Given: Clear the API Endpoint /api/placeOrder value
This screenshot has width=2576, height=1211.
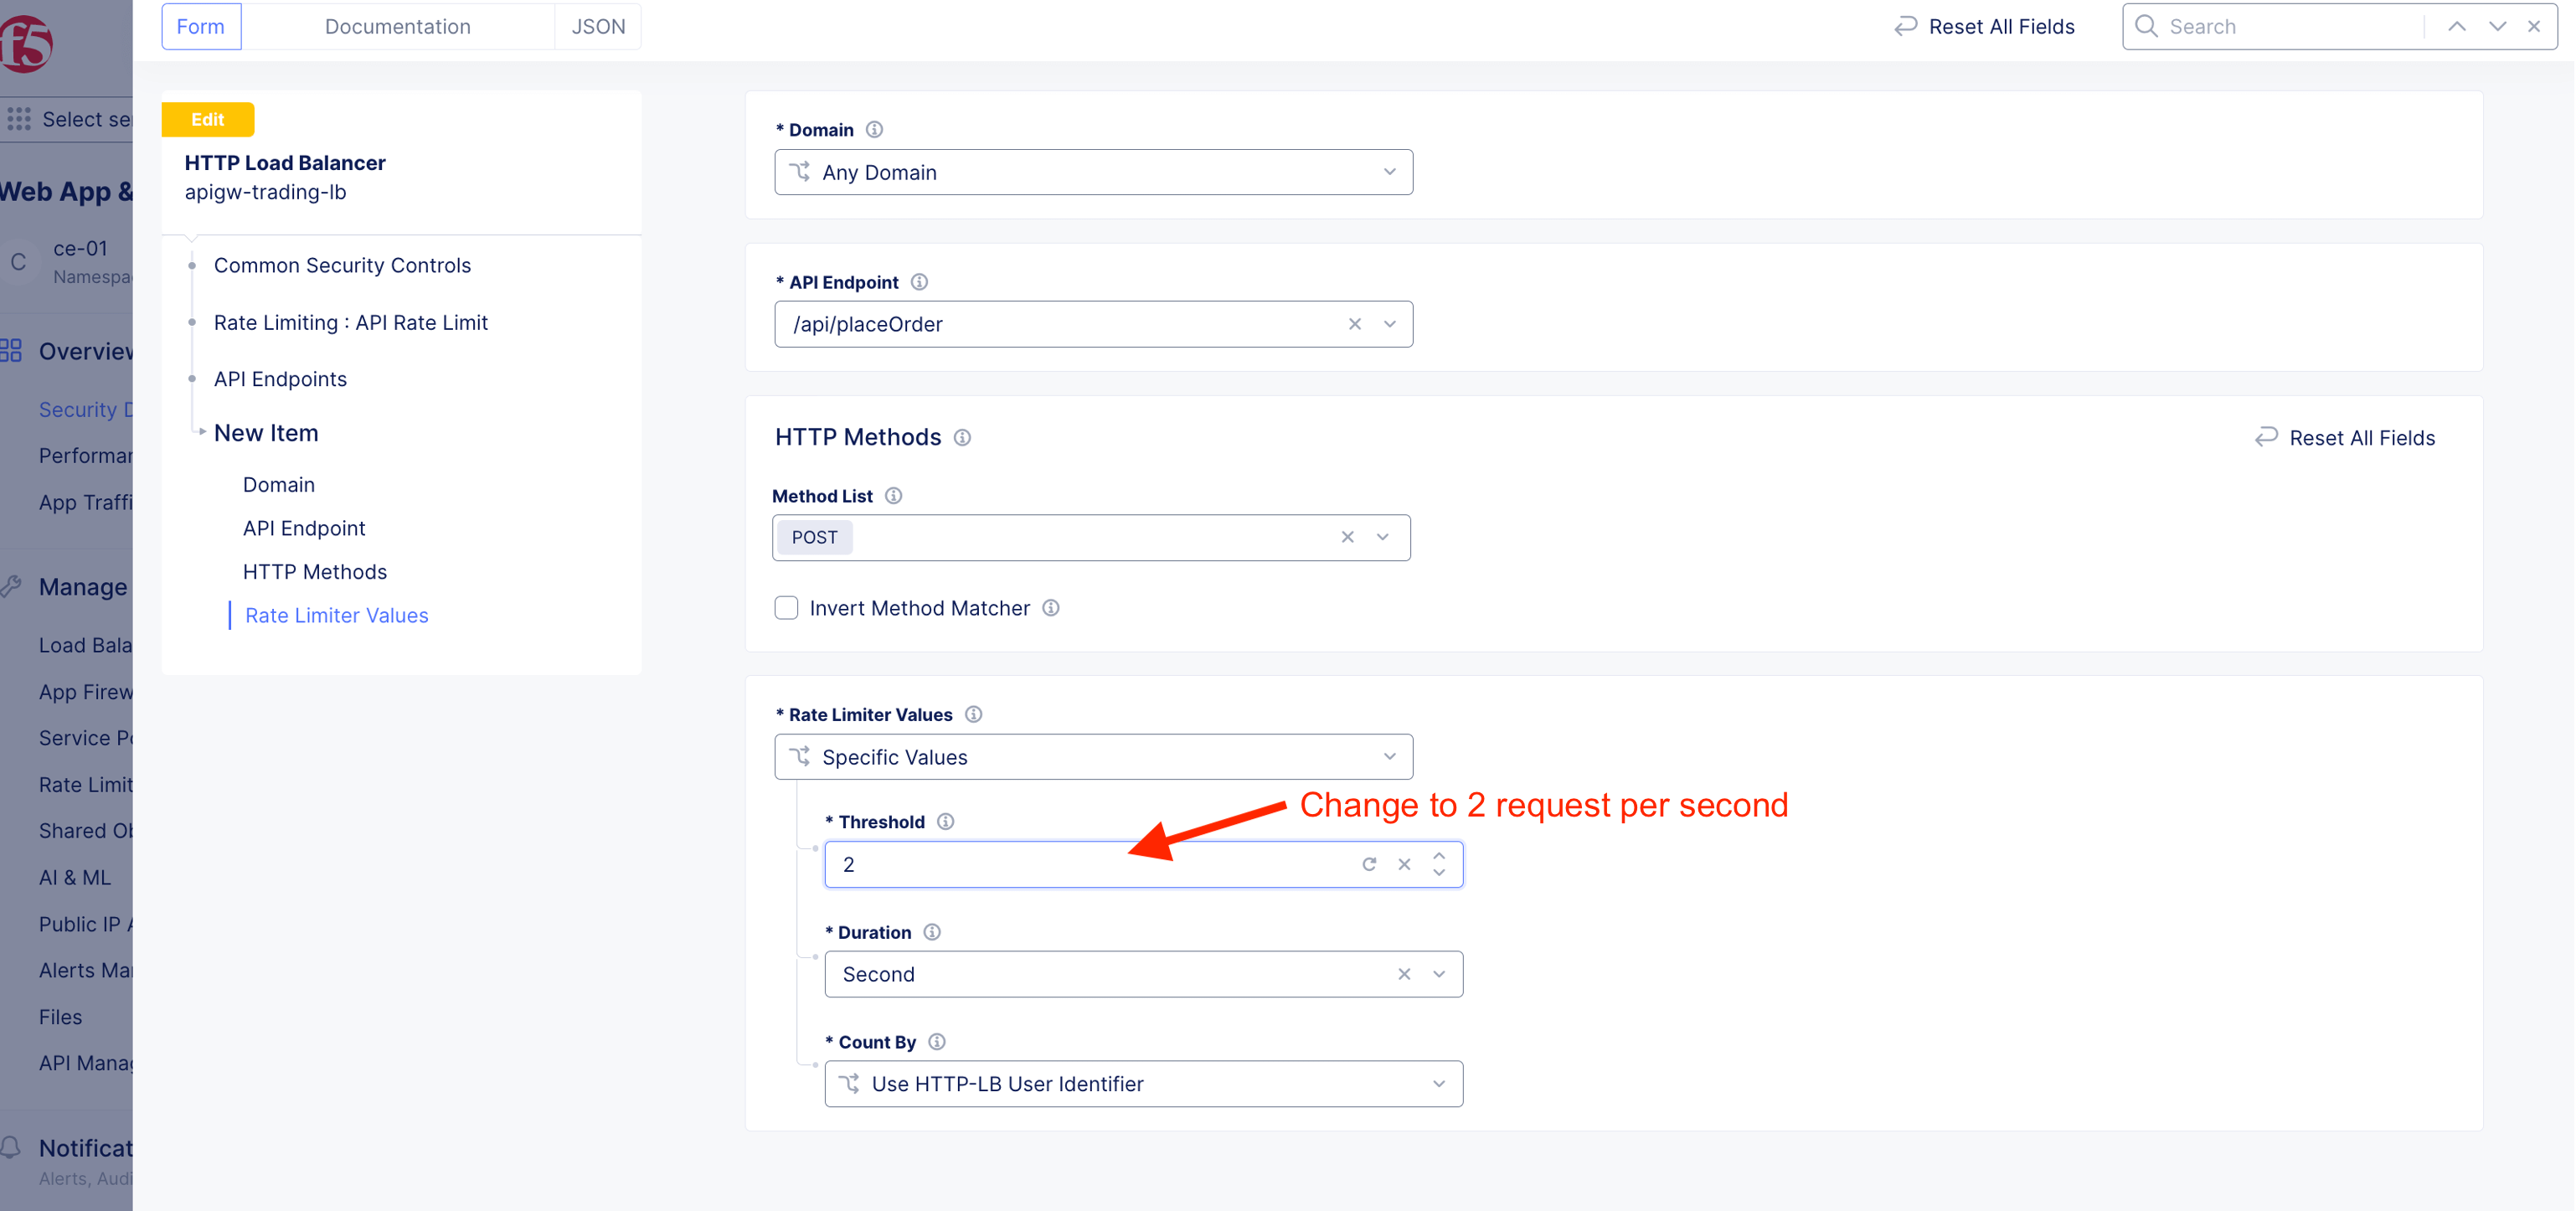Looking at the screenshot, I should click(1354, 324).
